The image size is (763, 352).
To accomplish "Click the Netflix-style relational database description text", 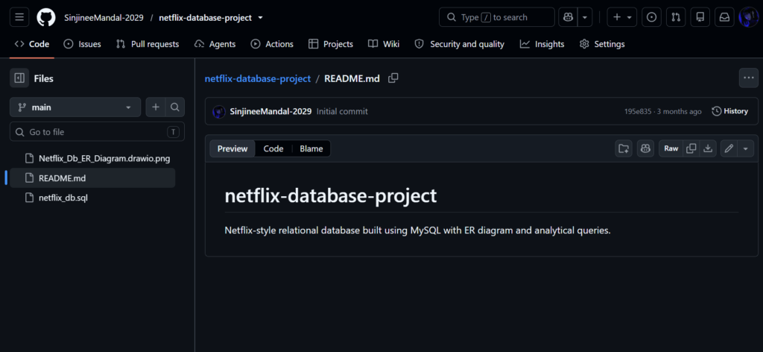I will coord(417,230).
